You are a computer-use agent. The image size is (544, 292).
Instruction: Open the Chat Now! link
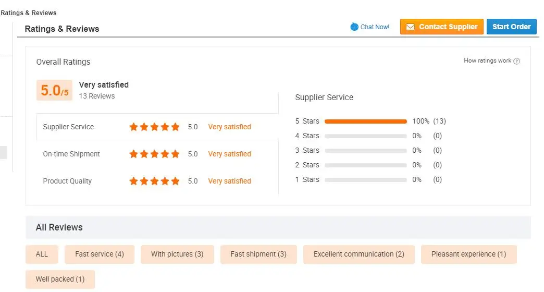pyautogui.click(x=374, y=27)
